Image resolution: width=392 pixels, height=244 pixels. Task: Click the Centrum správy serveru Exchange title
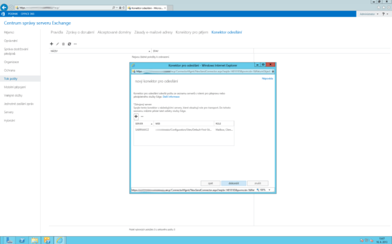tap(37, 23)
